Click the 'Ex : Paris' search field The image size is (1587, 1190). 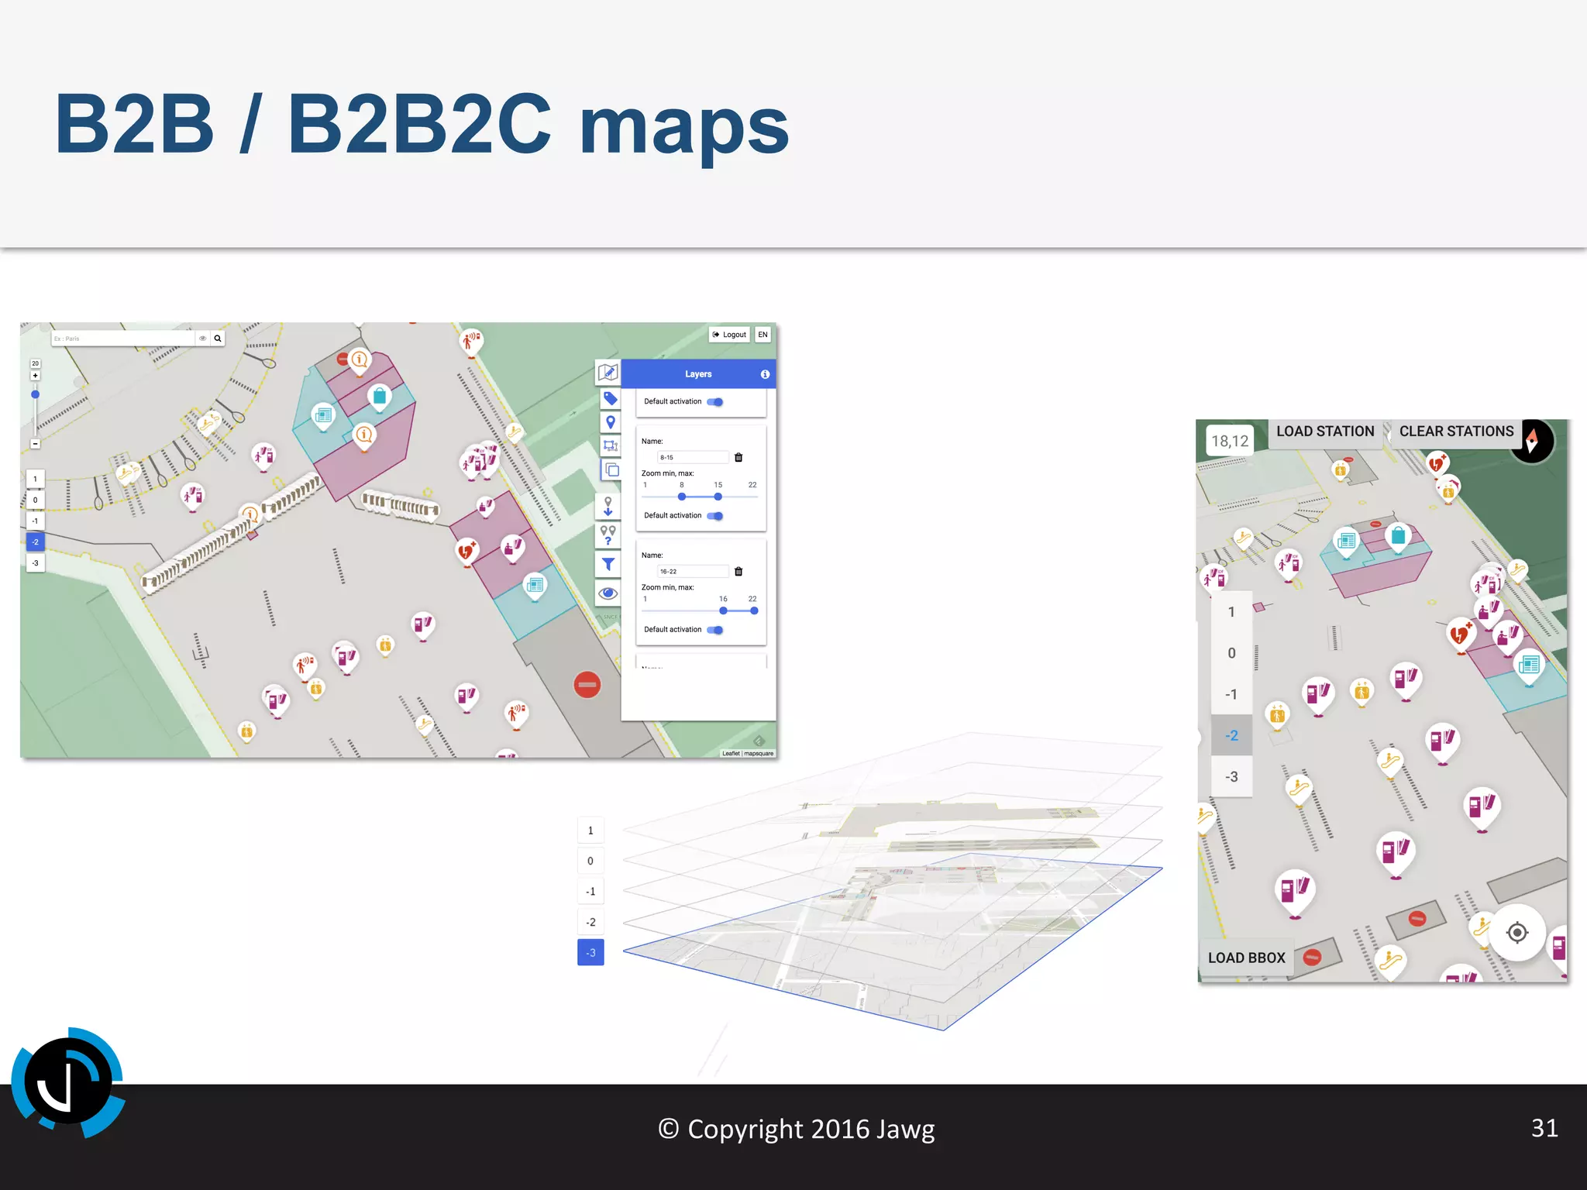click(x=122, y=339)
